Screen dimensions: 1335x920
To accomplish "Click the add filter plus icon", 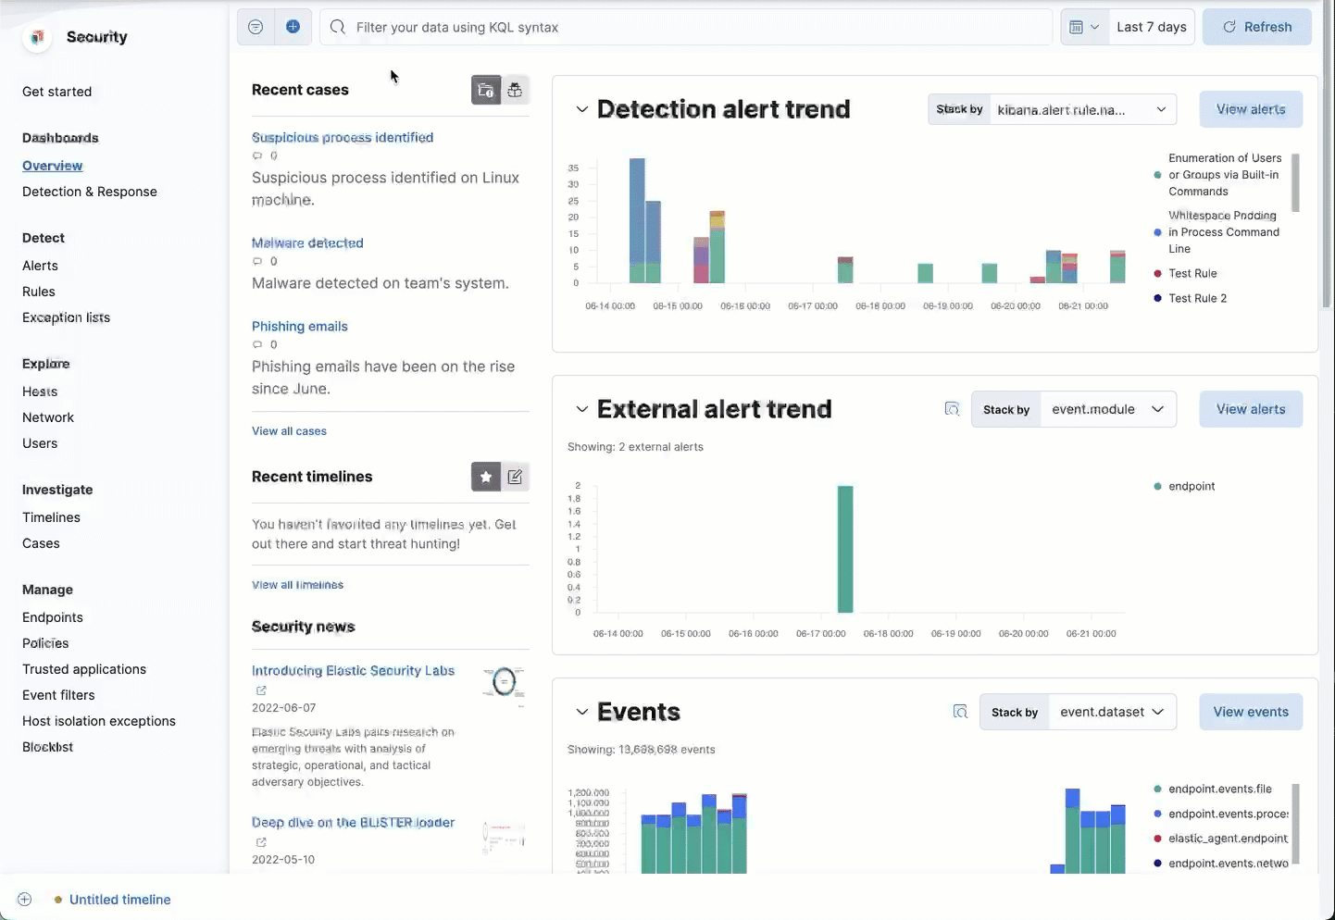I will (x=293, y=27).
